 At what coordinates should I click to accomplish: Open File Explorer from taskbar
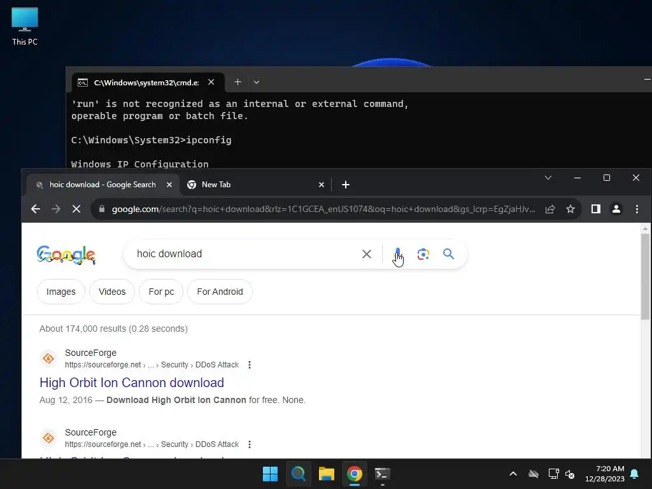coord(327,474)
